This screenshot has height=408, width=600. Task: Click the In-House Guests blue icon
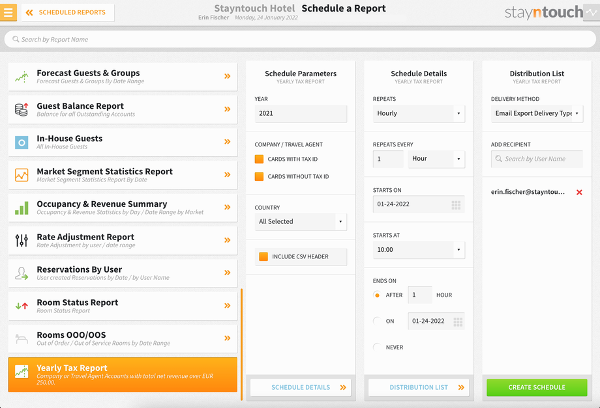pyautogui.click(x=22, y=143)
